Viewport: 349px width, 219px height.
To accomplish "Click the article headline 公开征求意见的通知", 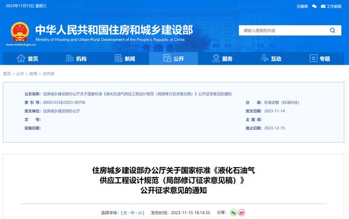I will click(173, 190).
